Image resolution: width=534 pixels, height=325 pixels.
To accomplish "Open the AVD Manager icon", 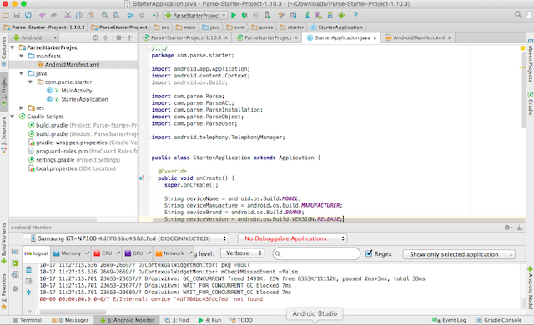I will [x=319, y=15].
